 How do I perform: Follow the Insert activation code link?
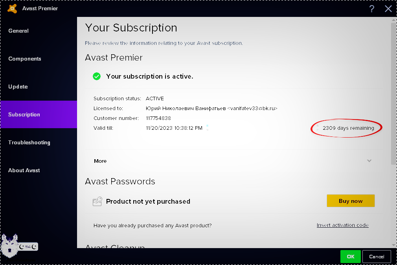click(x=342, y=225)
